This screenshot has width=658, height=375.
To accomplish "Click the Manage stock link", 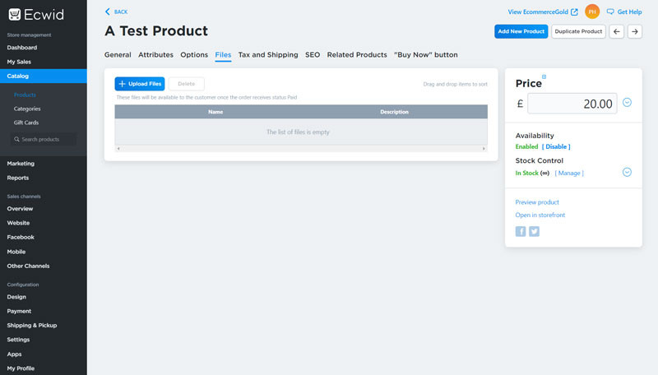I will click(x=569, y=173).
